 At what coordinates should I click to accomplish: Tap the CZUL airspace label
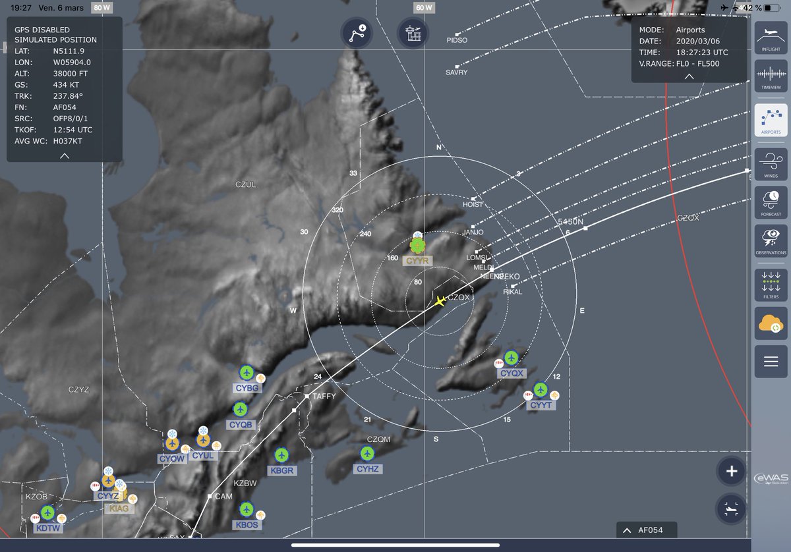245,185
